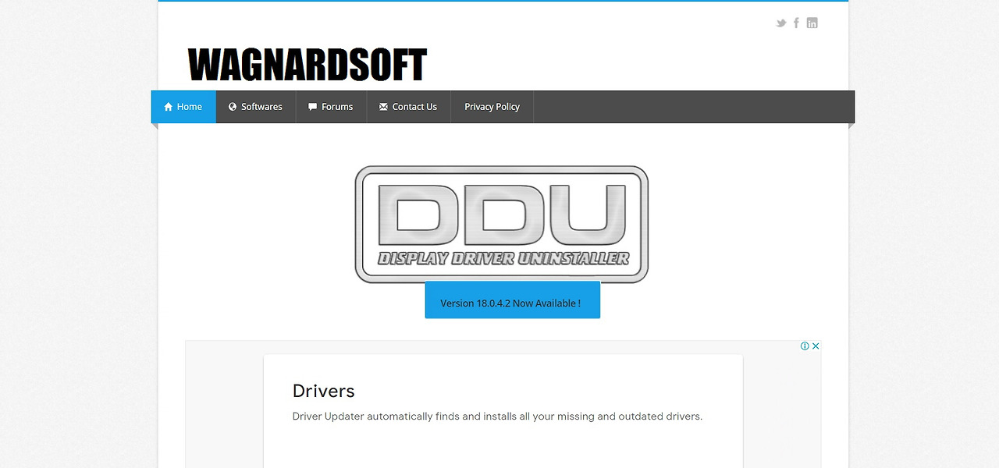This screenshot has width=999, height=468.
Task: Open the Drivers advertisement headline
Action: (x=323, y=391)
